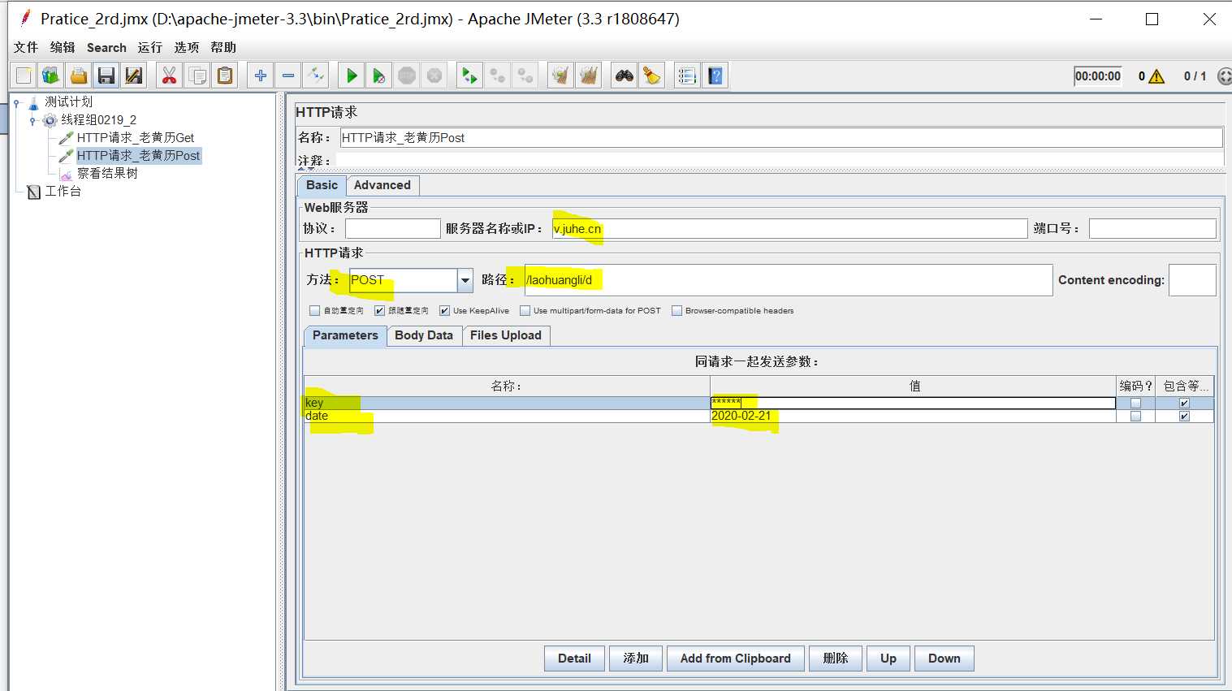Toggle 包含等于 checkbox in date row
The width and height of the screenshot is (1232, 691).
pyautogui.click(x=1184, y=416)
